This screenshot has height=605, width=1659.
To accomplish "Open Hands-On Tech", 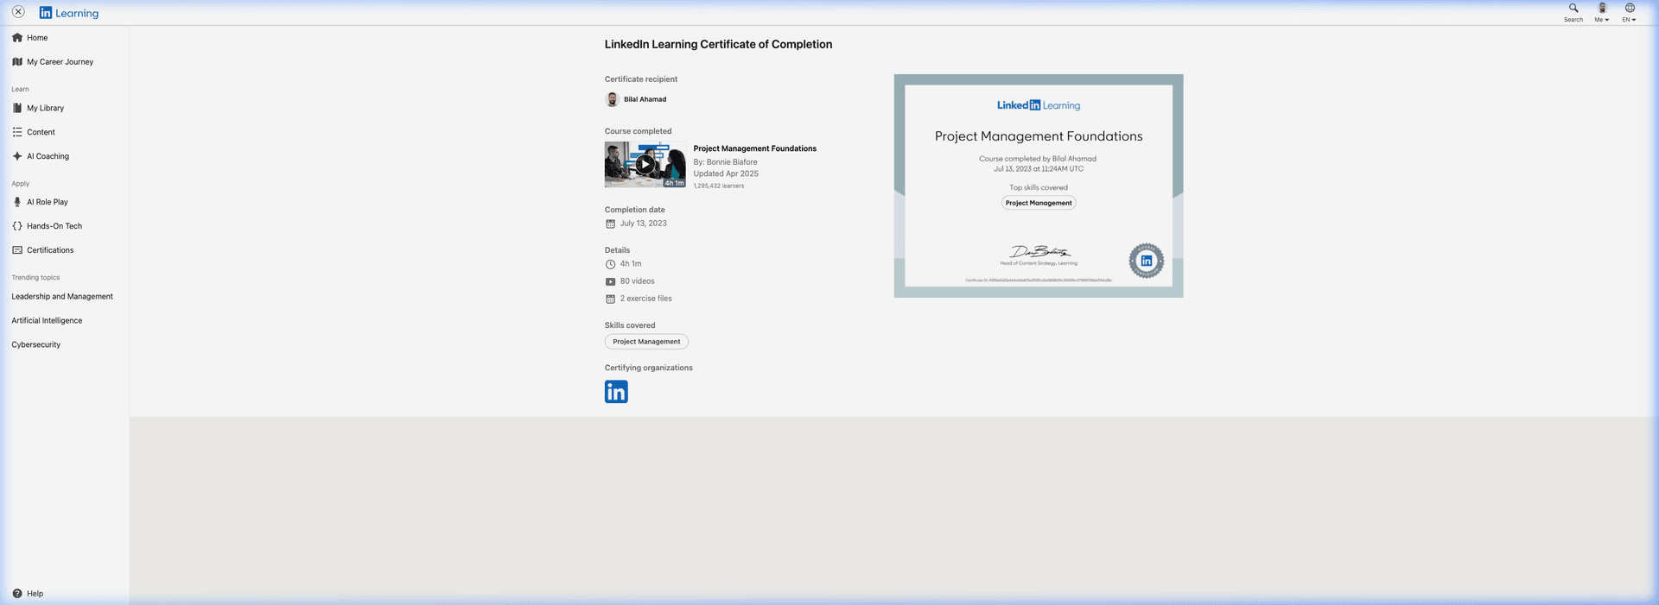I will (54, 227).
